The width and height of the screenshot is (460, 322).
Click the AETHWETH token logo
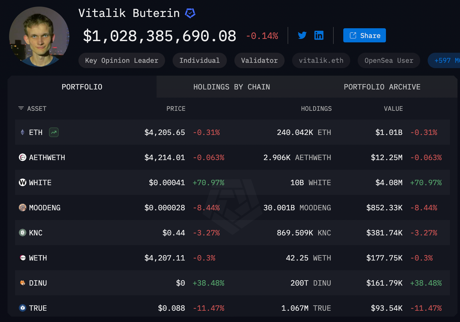22,157
